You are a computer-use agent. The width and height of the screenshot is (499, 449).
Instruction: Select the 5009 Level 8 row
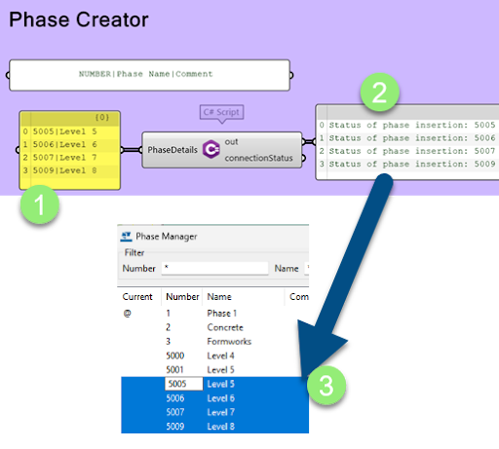214,427
